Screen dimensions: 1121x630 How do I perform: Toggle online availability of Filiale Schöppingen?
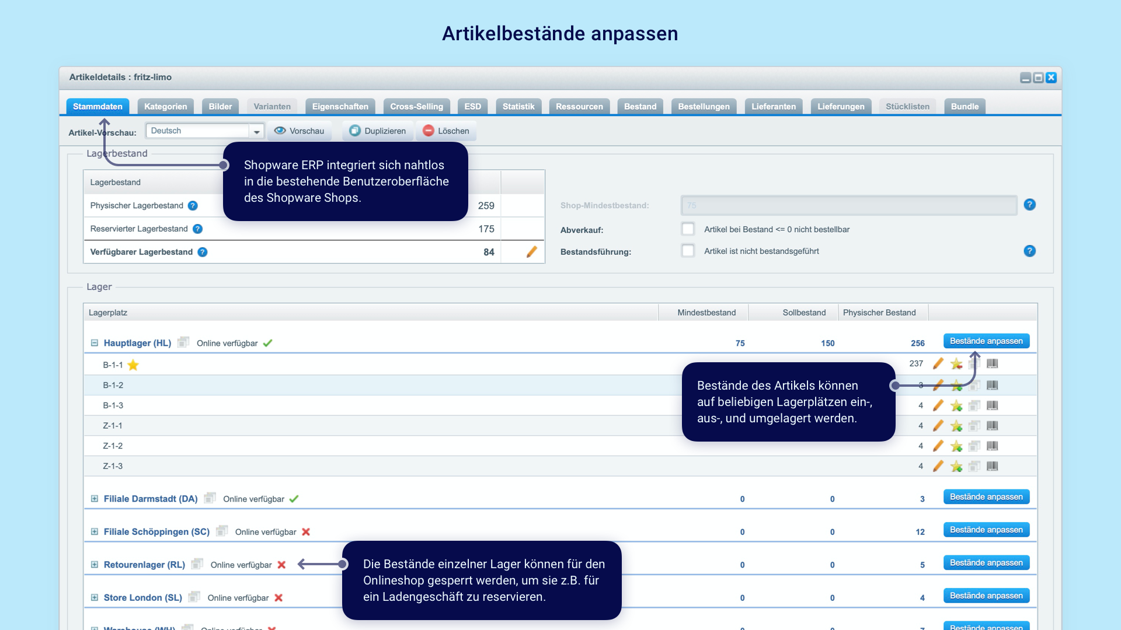tap(306, 531)
